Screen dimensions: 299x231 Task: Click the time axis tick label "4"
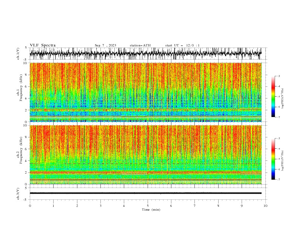(x=124, y=206)
